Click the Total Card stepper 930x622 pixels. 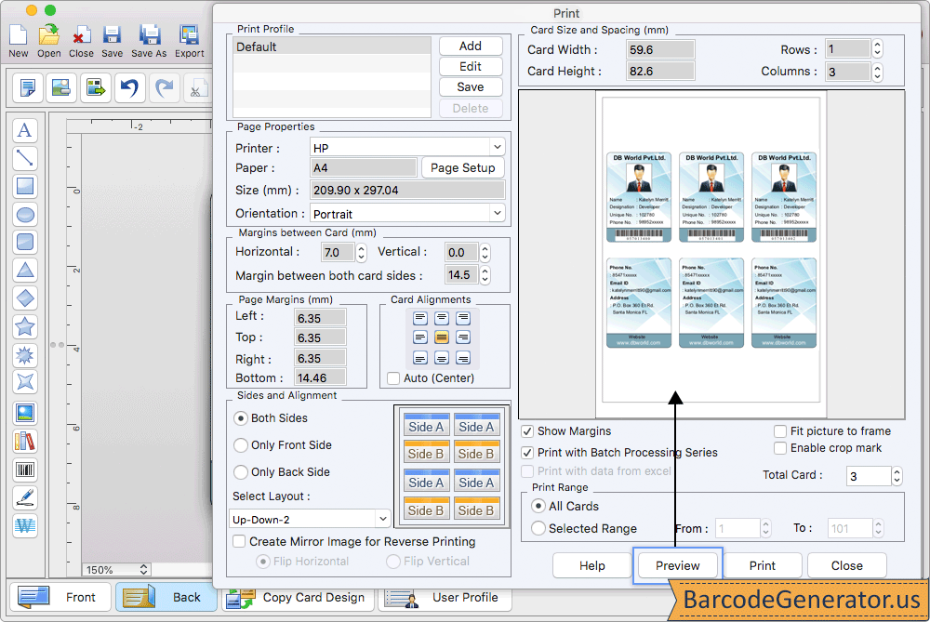[897, 475]
